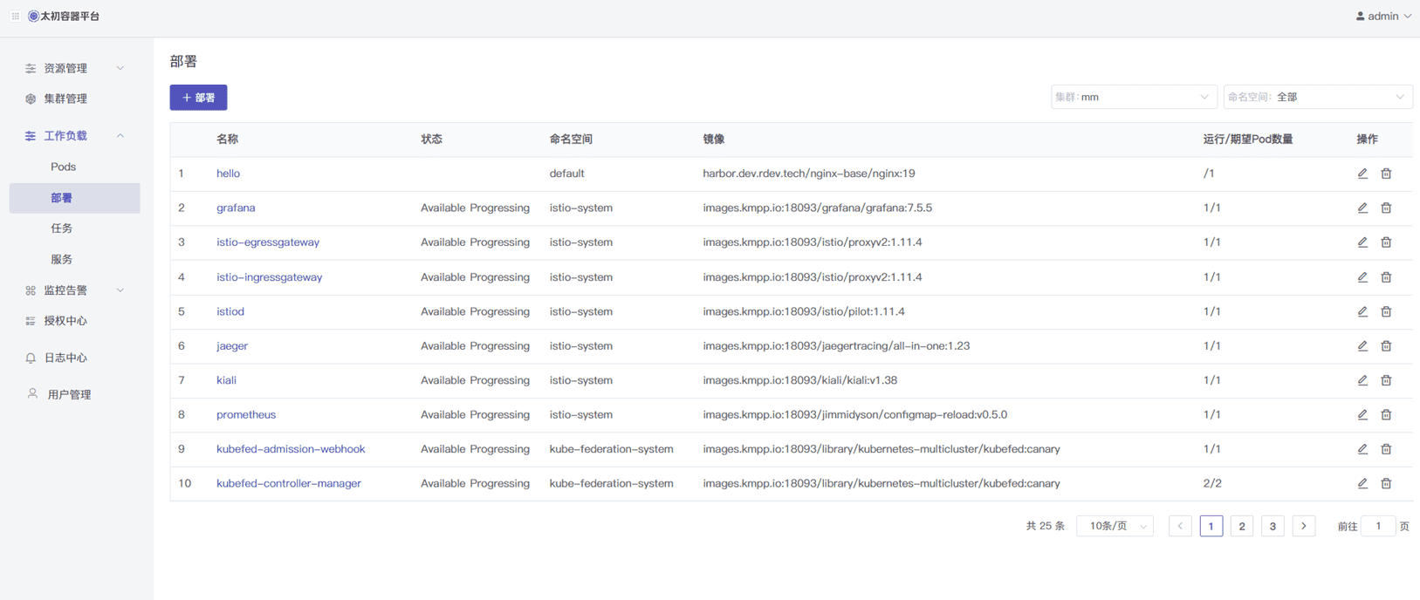
Task: Edit the kubefed-admission-webhook deployment
Action: (x=1362, y=449)
